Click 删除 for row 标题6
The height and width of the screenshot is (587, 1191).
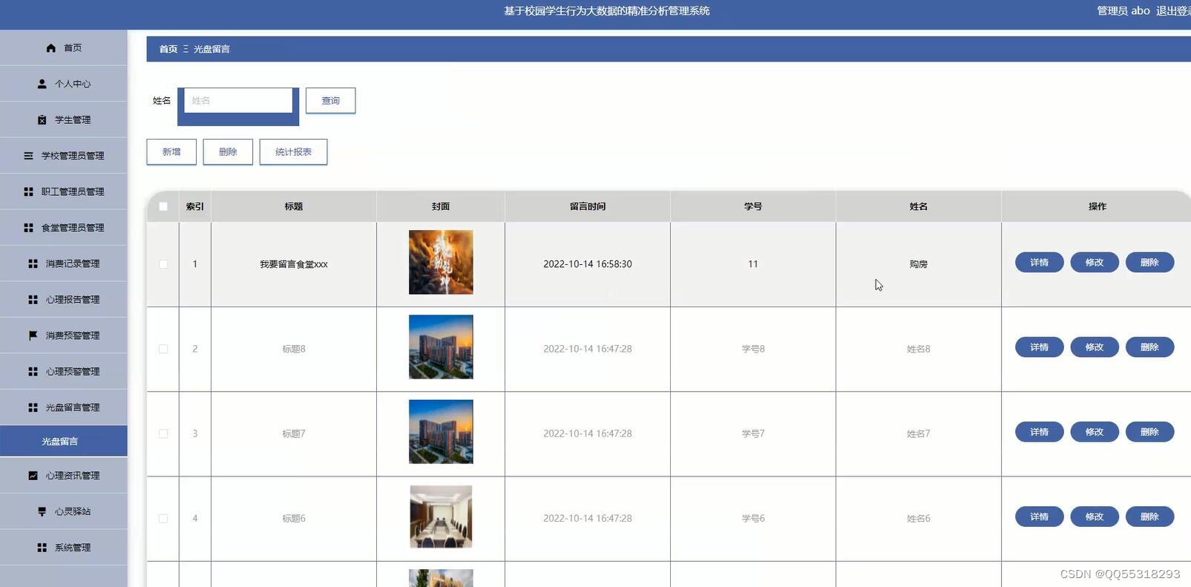(1149, 517)
